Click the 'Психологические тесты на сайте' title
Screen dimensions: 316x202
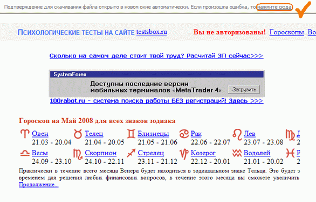click(76, 32)
